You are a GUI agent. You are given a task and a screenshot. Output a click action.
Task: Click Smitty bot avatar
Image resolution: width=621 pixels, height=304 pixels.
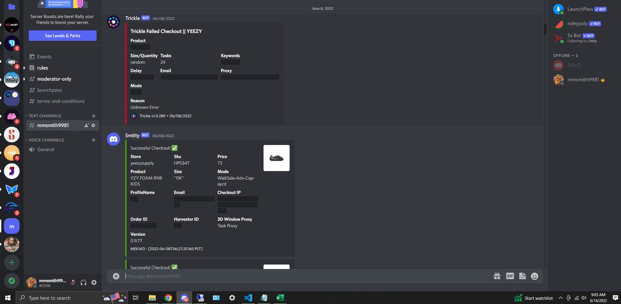[113, 139]
